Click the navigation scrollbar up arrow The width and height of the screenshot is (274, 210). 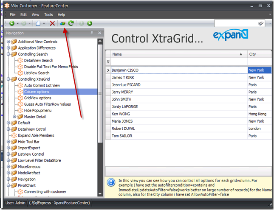(100, 41)
